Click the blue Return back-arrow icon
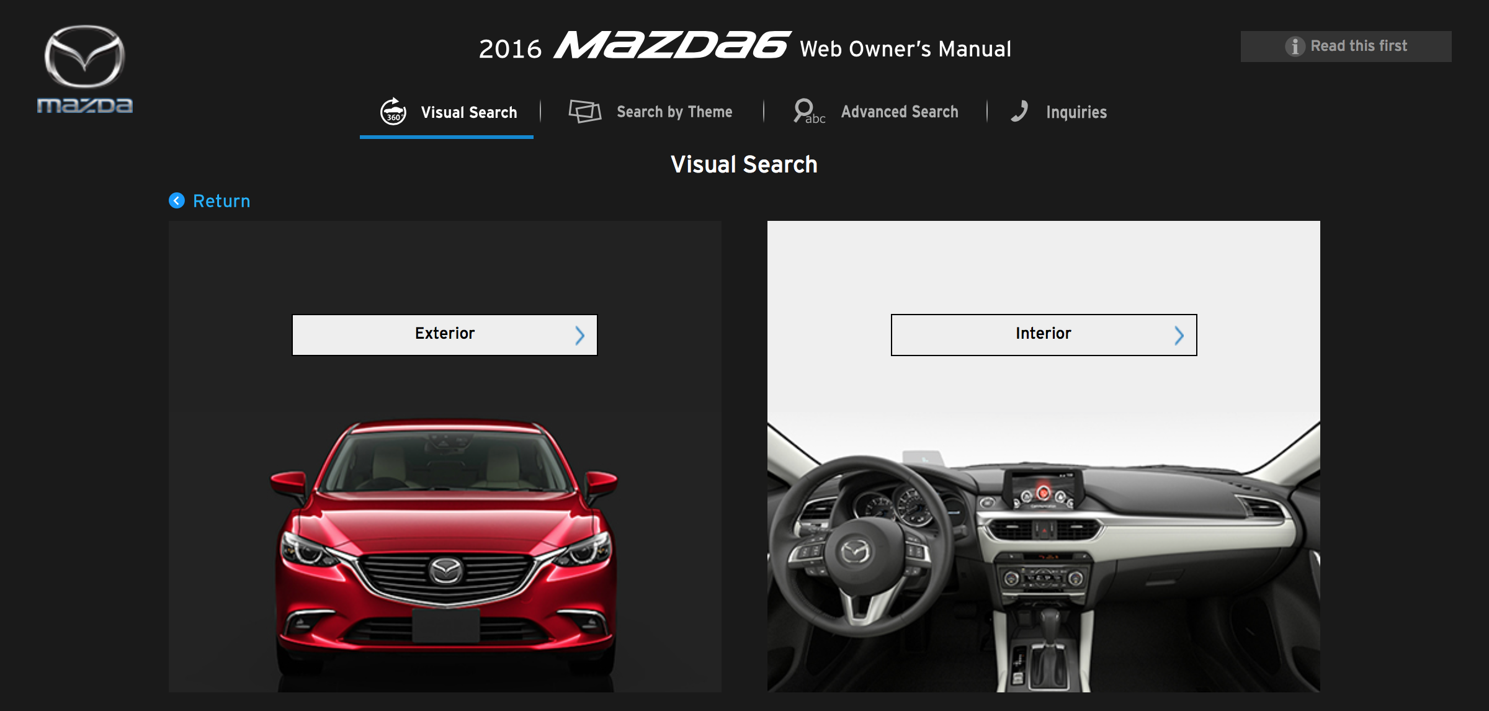 (177, 200)
